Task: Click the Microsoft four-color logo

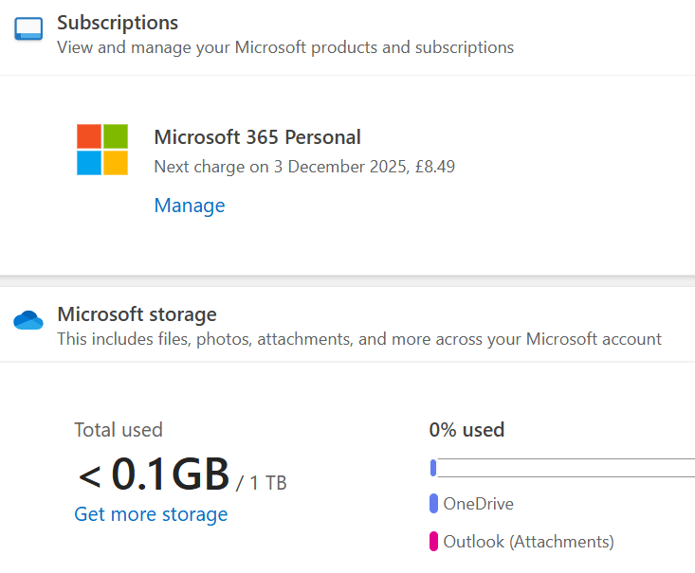Action: (x=102, y=150)
